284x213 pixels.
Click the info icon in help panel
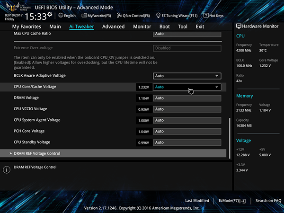(7, 170)
